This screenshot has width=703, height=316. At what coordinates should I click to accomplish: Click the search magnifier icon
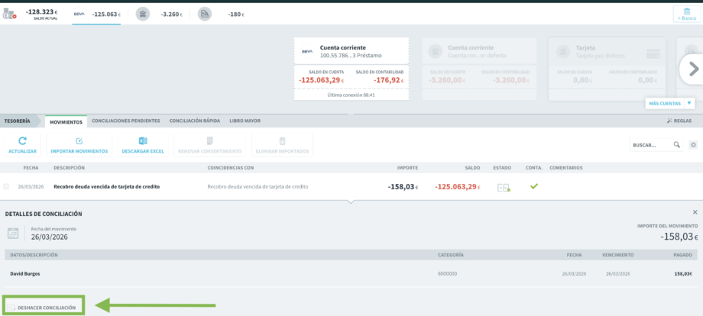point(676,144)
